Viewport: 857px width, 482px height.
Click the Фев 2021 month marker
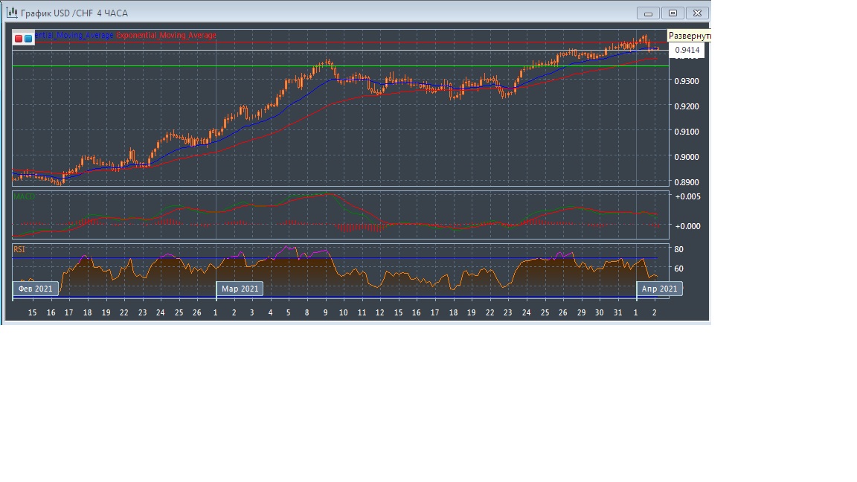(35, 289)
